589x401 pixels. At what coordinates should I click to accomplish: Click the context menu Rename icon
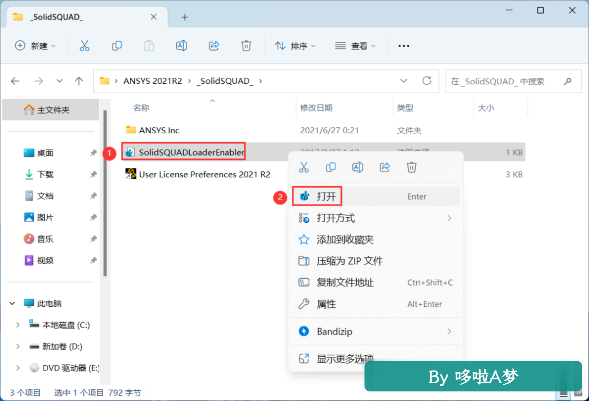pyautogui.click(x=358, y=167)
